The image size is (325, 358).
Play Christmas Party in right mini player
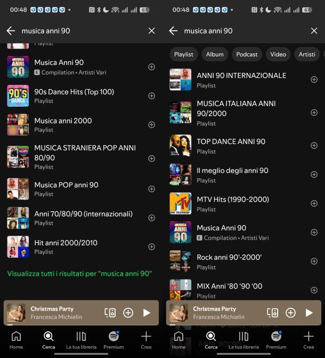309,313
